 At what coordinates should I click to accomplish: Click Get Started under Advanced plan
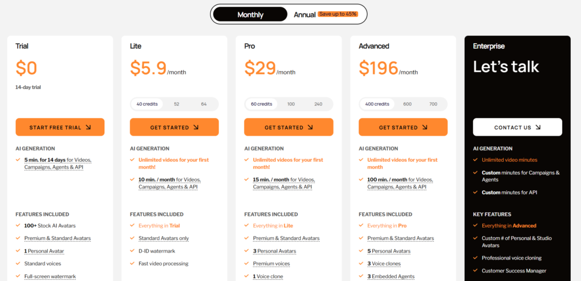pos(403,127)
